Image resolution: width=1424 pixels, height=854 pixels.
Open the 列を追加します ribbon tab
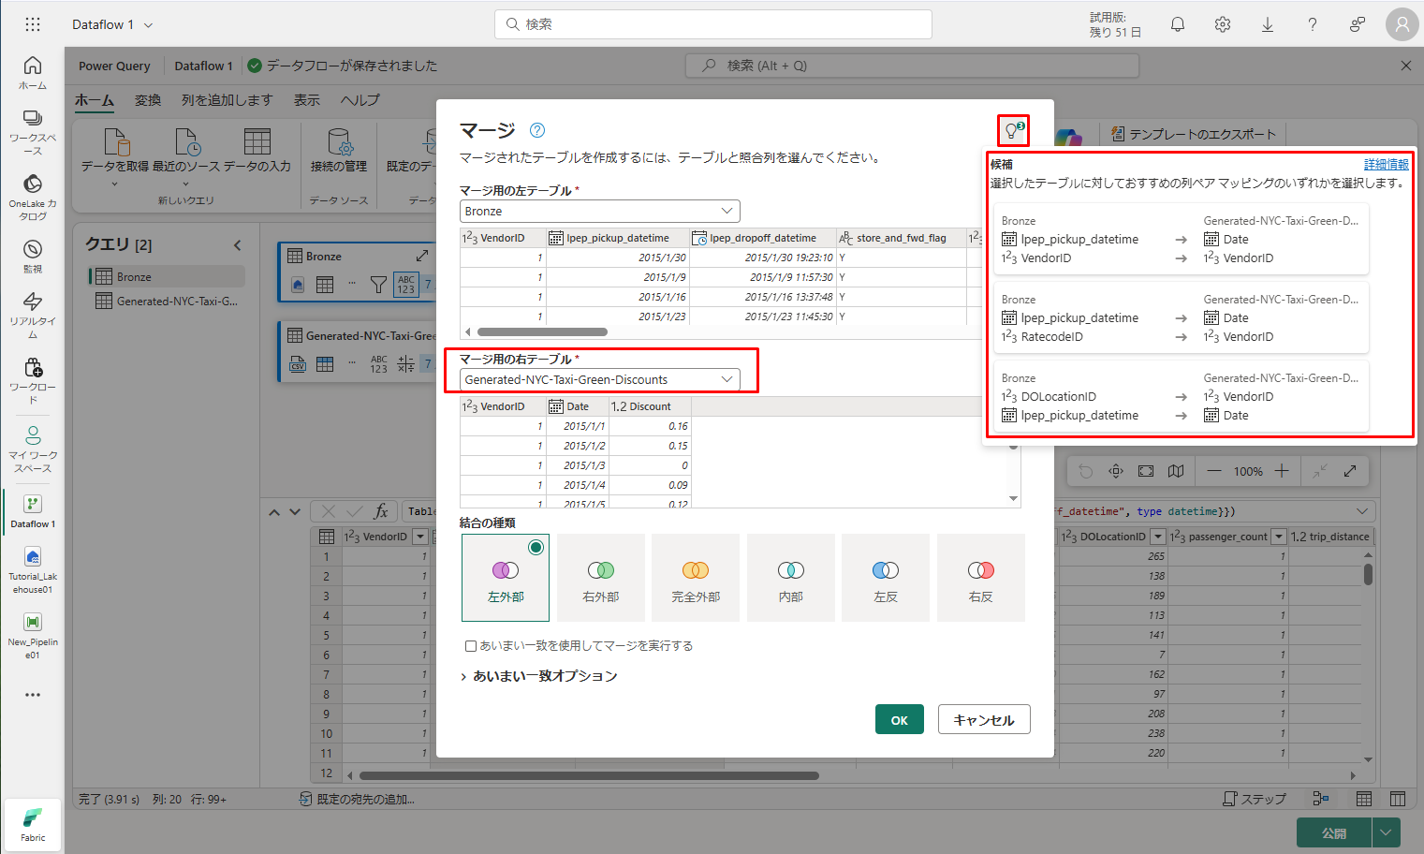tap(227, 100)
